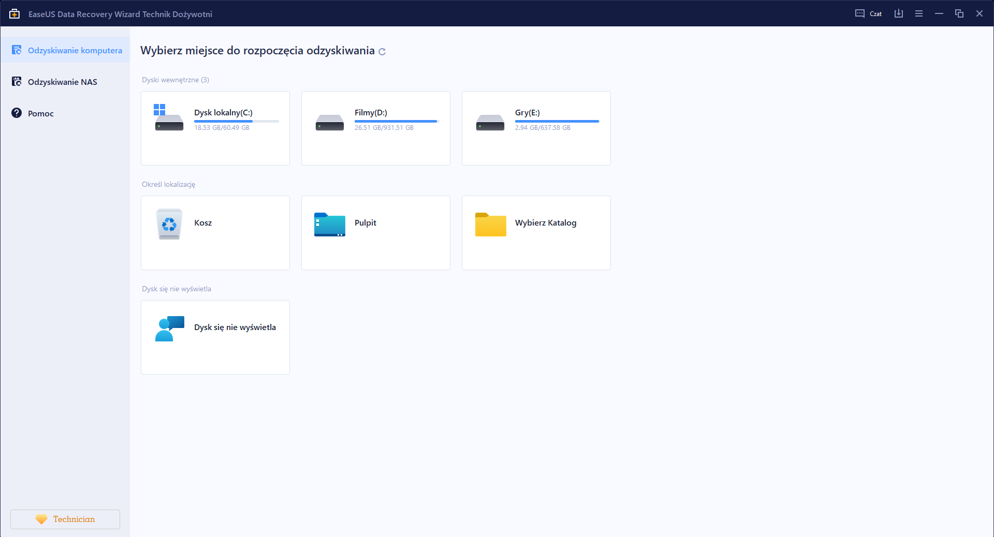Click the Wybierz miejsce do rozpoczęcia odzyskiwania heading
The width and height of the screenshot is (994, 537).
coord(258,51)
